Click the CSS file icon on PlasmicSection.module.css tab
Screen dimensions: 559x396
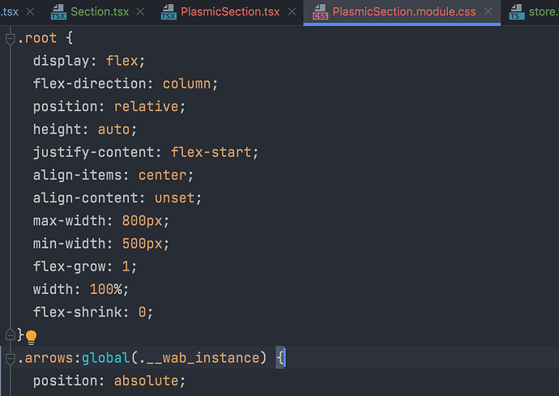coord(320,13)
